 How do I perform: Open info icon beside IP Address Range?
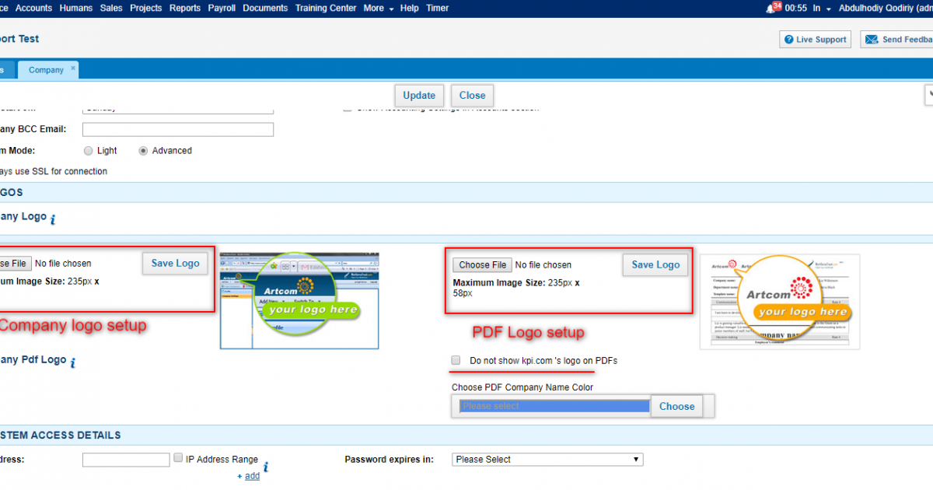click(x=266, y=467)
